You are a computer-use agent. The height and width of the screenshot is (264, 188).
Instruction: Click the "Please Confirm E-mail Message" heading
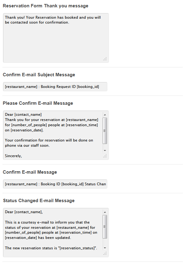[x=38, y=103]
